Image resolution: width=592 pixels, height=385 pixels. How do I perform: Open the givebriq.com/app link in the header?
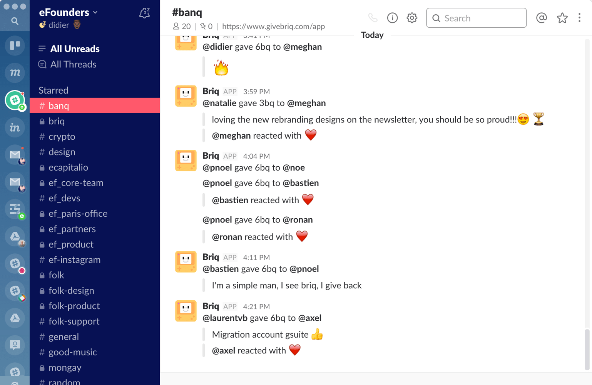[273, 26]
